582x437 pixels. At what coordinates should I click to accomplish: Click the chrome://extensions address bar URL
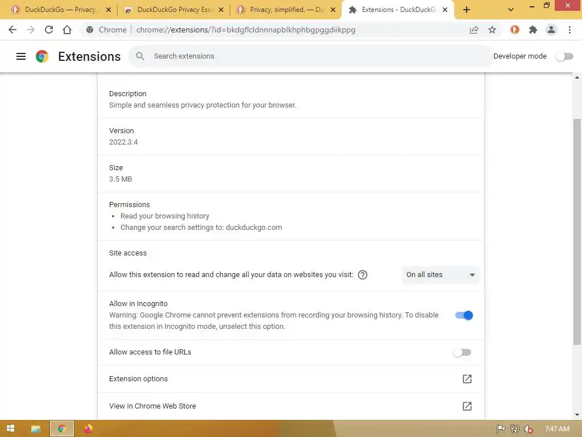click(246, 30)
